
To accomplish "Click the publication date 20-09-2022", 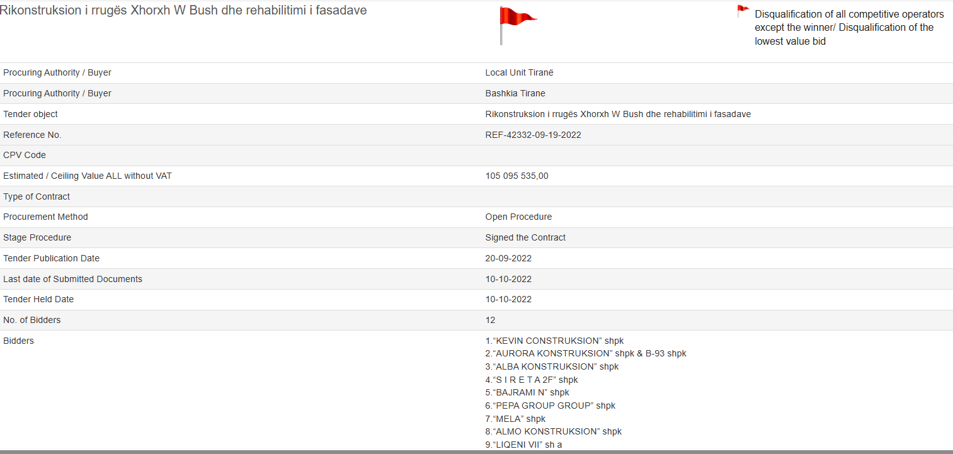I will 508,258.
